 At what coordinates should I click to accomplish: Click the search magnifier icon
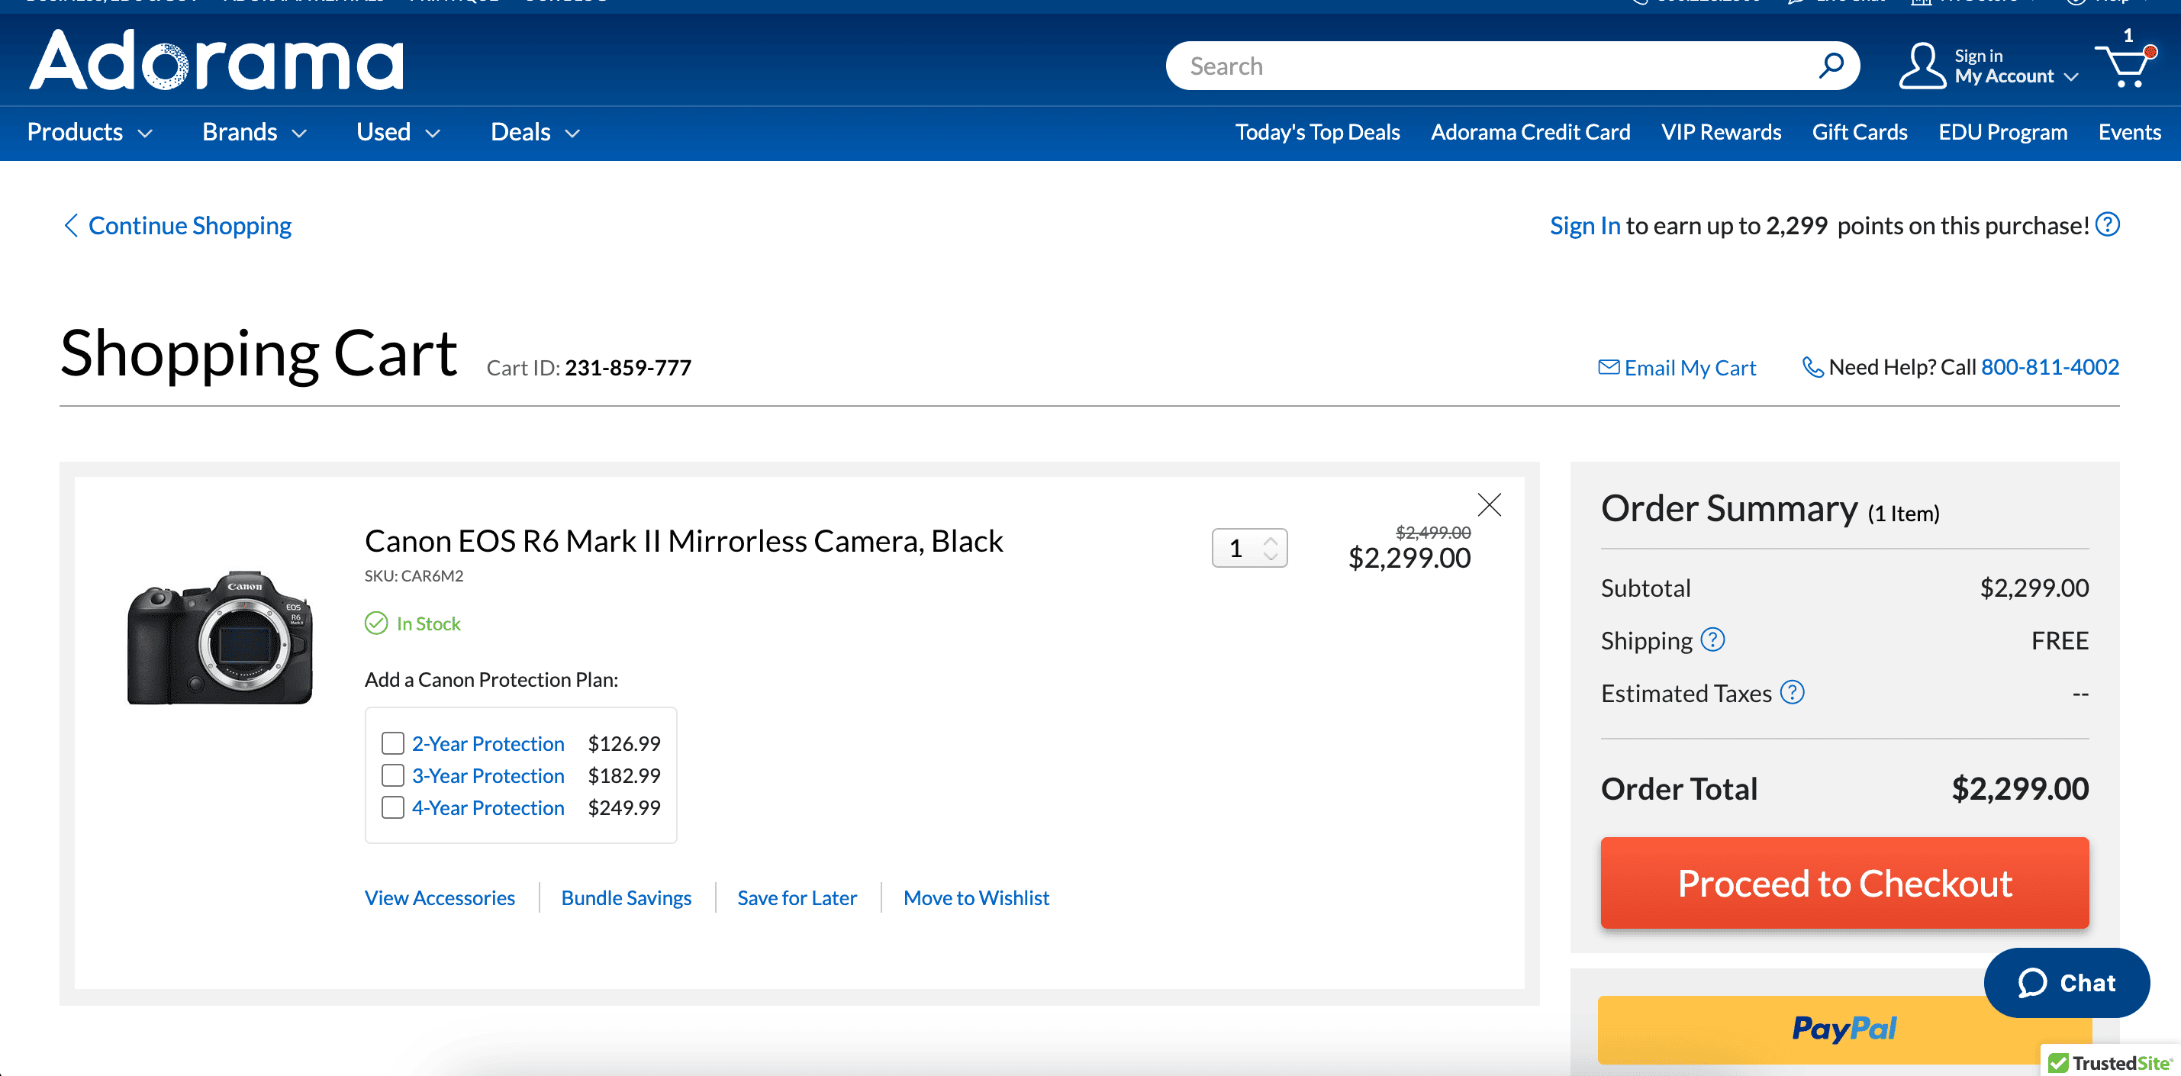click(1831, 65)
